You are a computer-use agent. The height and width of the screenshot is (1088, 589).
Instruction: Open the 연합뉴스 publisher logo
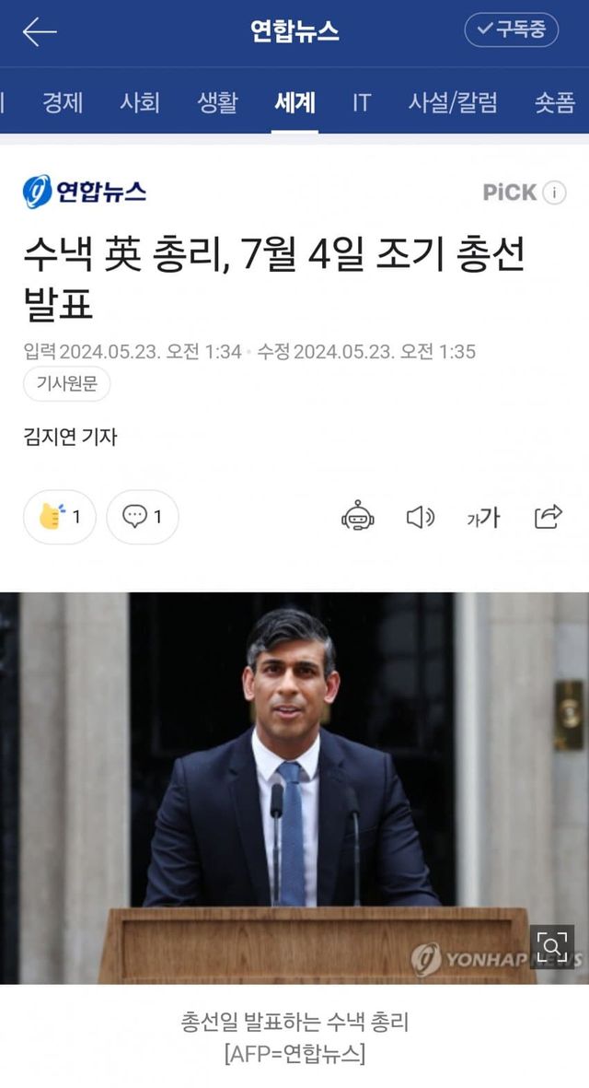click(x=85, y=192)
